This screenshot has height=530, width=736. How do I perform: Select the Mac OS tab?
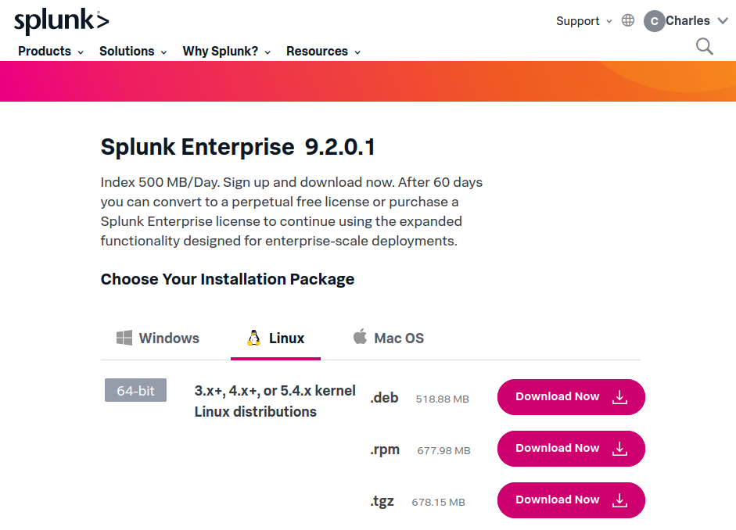[398, 338]
